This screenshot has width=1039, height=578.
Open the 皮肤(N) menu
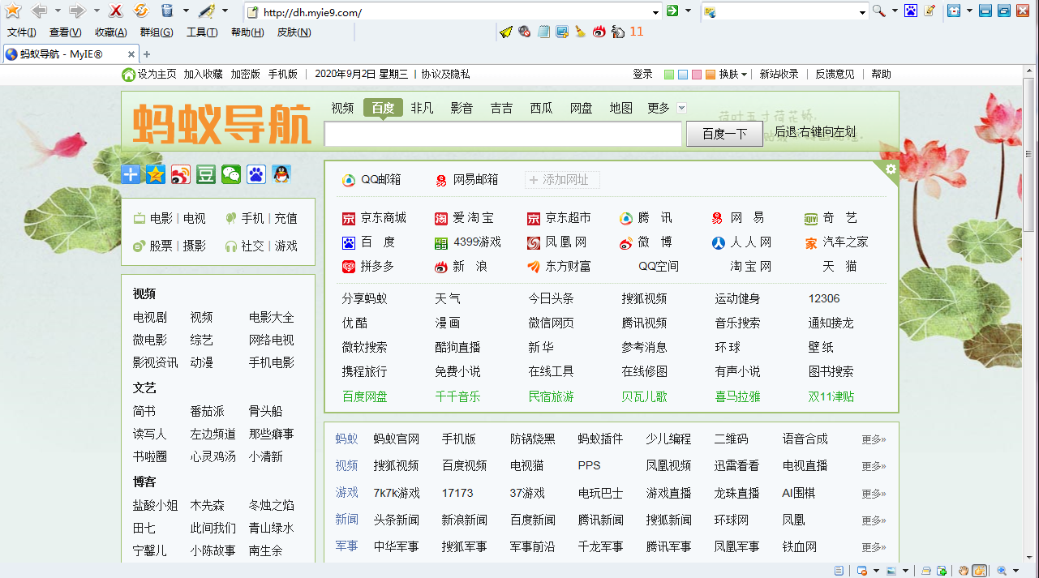coord(294,32)
